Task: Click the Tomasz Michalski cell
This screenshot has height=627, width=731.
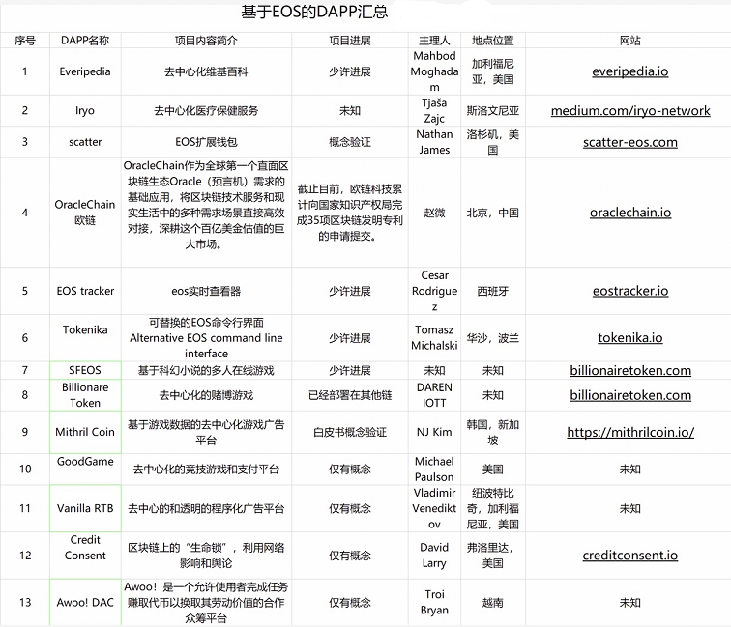Action: click(x=434, y=338)
